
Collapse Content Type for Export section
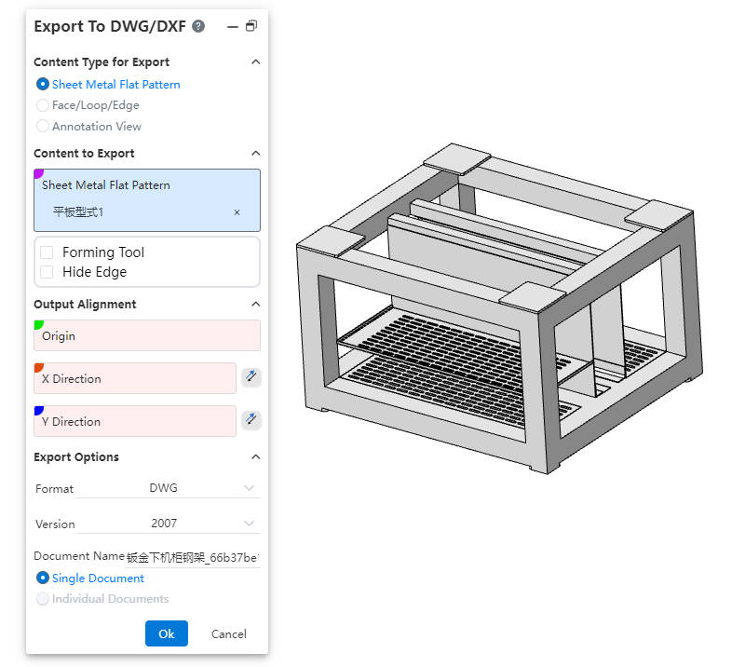[x=255, y=61]
